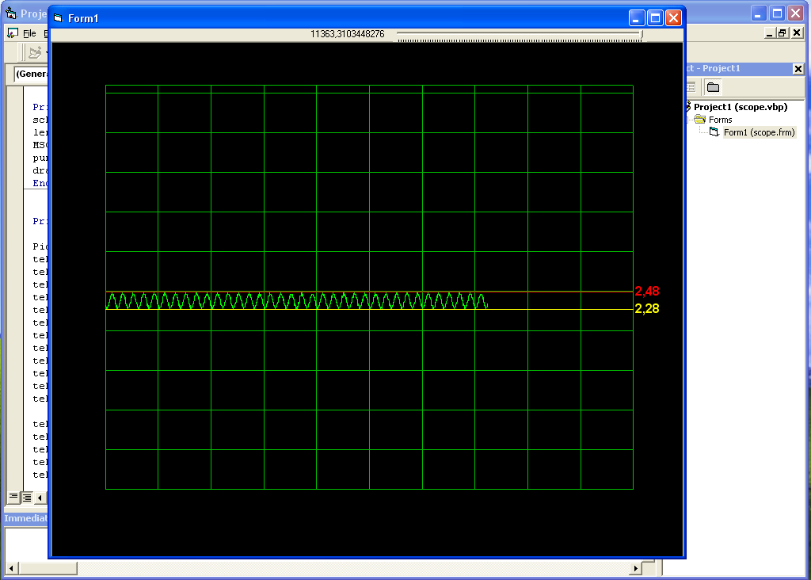The height and width of the screenshot is (580, 811).
Task: Click the red 2,48 level label
Action: (646, 291)
